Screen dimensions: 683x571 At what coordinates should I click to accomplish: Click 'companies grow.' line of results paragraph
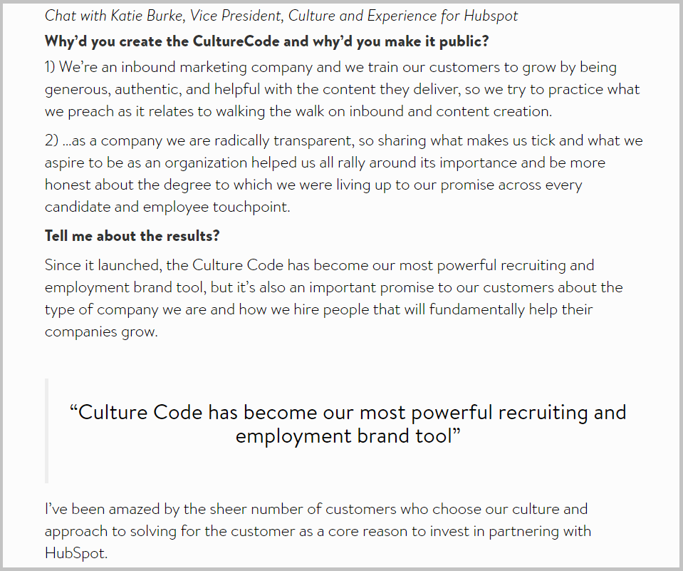click(101, 331)
